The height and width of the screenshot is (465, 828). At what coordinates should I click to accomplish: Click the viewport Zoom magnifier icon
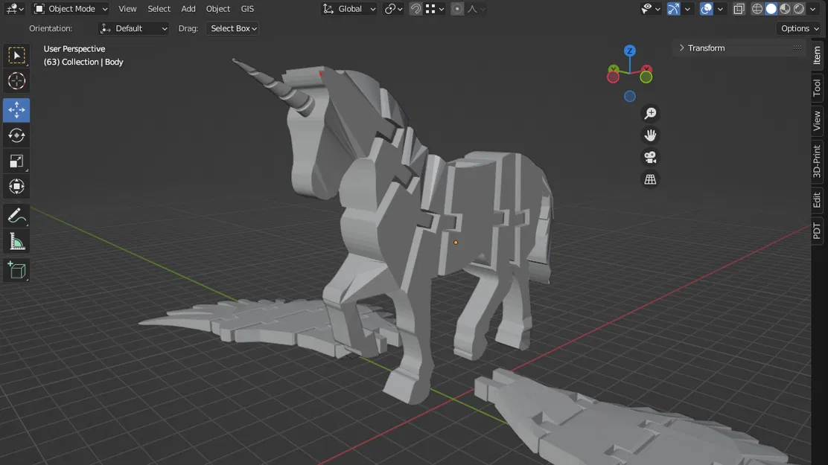pos(650,112)
